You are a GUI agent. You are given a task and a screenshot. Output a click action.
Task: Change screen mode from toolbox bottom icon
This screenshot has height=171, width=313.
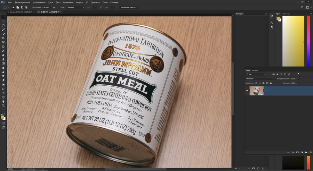pyautogui.click(x=3, y=128)
